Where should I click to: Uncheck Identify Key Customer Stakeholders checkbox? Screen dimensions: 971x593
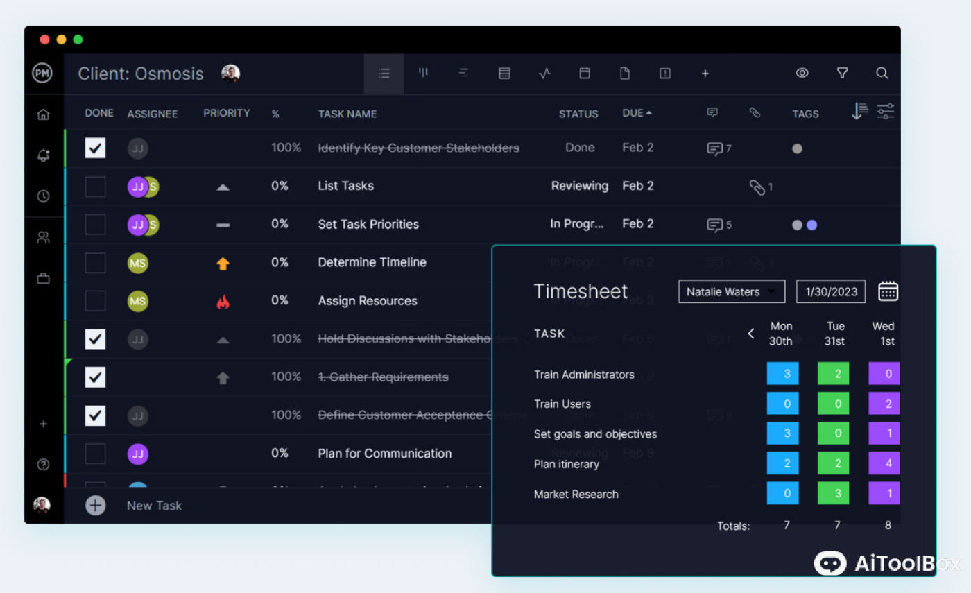[x=96, y=148]
